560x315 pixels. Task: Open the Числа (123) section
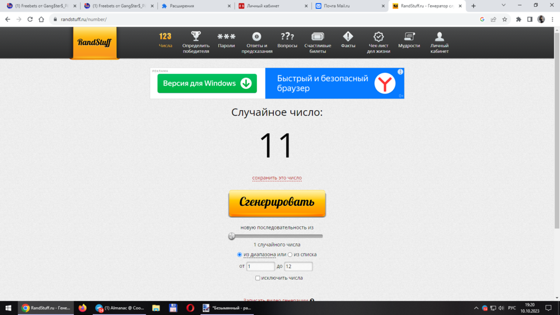click(x=165, y=40)
